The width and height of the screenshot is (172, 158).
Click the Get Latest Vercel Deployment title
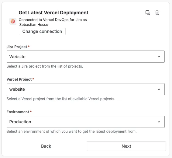(x=53, y=12)
